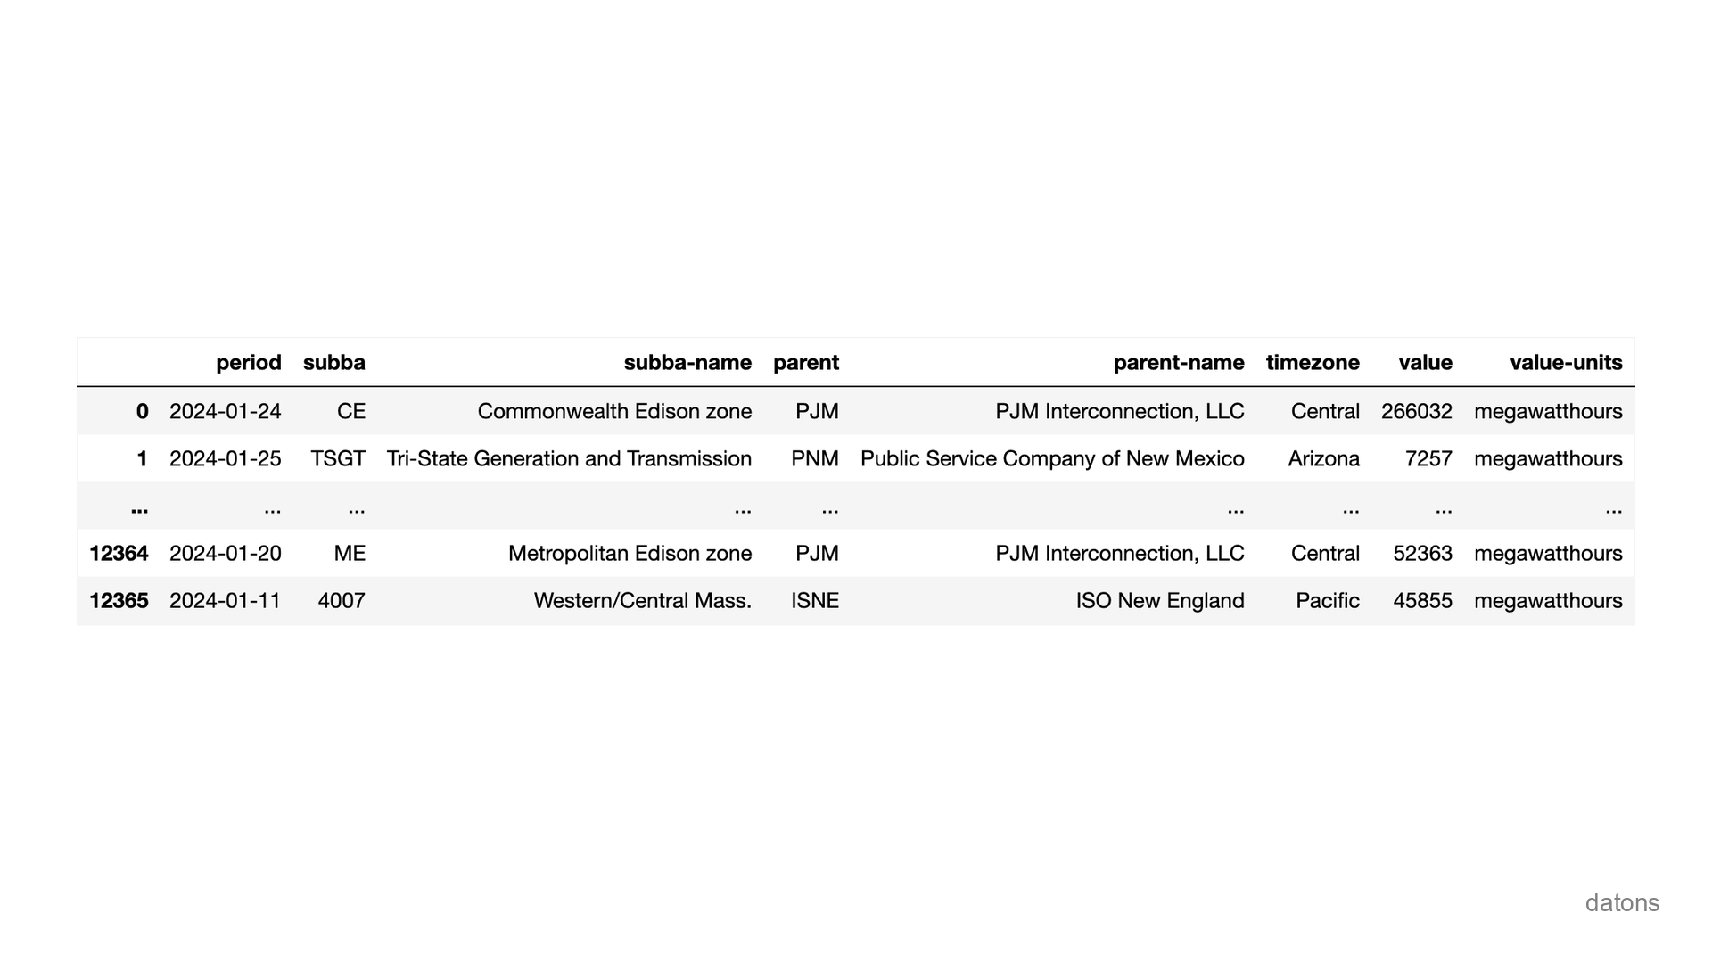
Task: Click the Western/Central Mass. cell
Action: coord(642,600)
